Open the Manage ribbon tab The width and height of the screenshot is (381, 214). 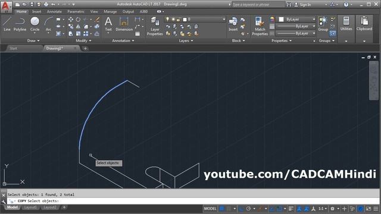[x=110, y=11]
